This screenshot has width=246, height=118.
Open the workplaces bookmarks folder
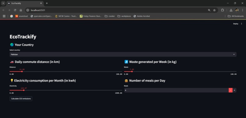click(124, 16)
